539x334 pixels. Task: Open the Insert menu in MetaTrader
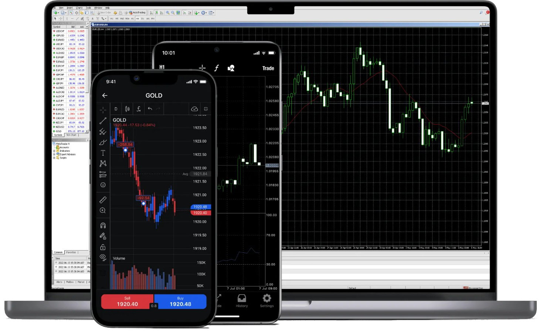[x=70, y=8]
